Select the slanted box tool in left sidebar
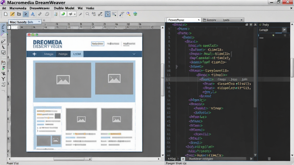This screenshot has height=165, width=294. 3,85
